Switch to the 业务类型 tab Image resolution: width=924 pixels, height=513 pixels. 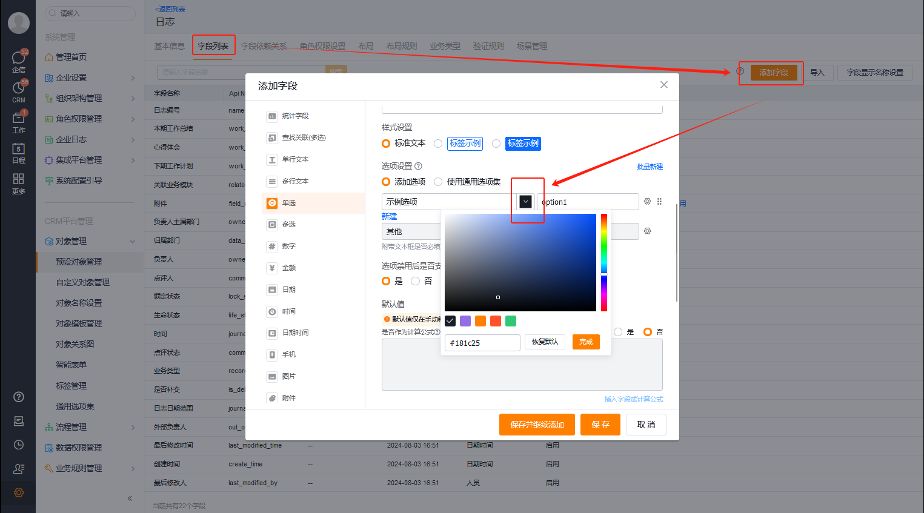click(x=445, y=46)
